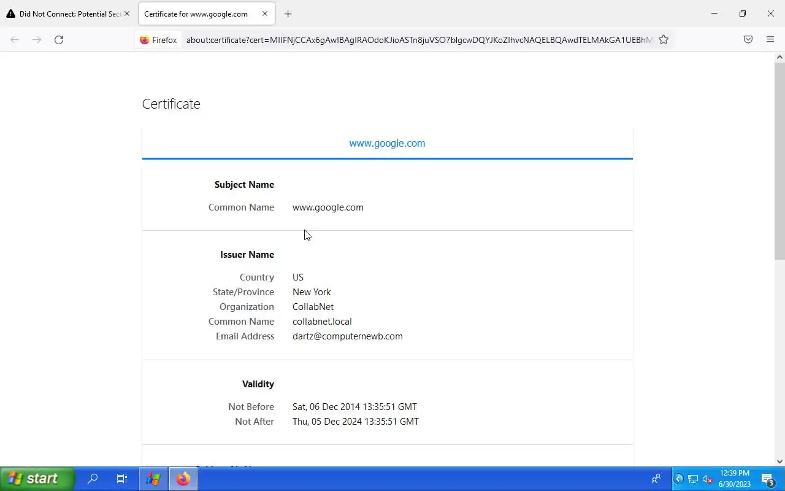The image size is (785, 491).
Task: Click the Not Before date value
Action: (354, 407)
